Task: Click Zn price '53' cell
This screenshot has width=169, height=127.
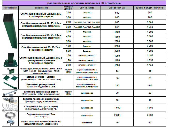Action: coord(117,71)
